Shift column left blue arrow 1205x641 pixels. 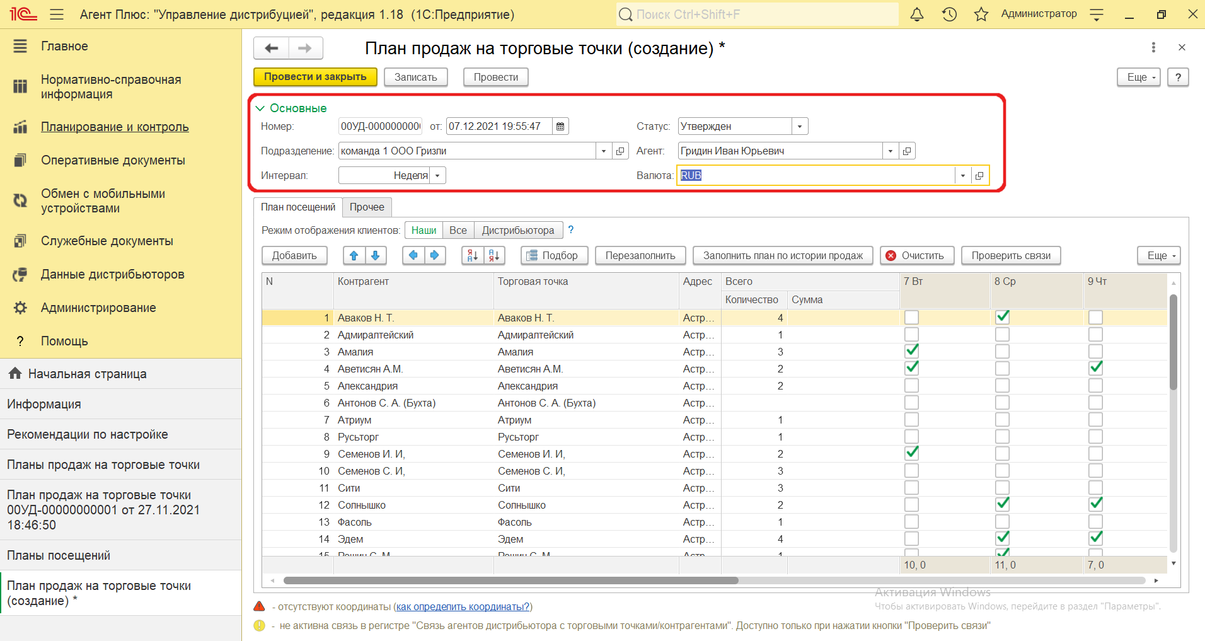click(x=413, y=255)
